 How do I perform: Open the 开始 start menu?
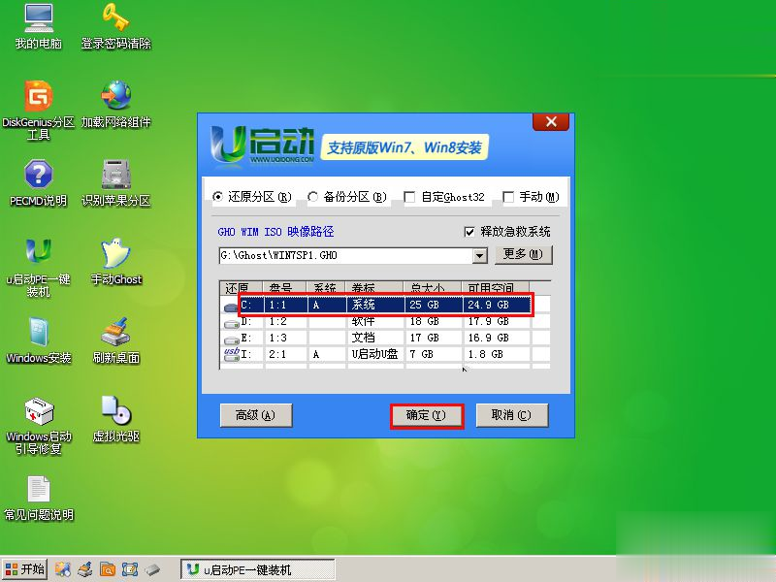click(x=25, y=569)
